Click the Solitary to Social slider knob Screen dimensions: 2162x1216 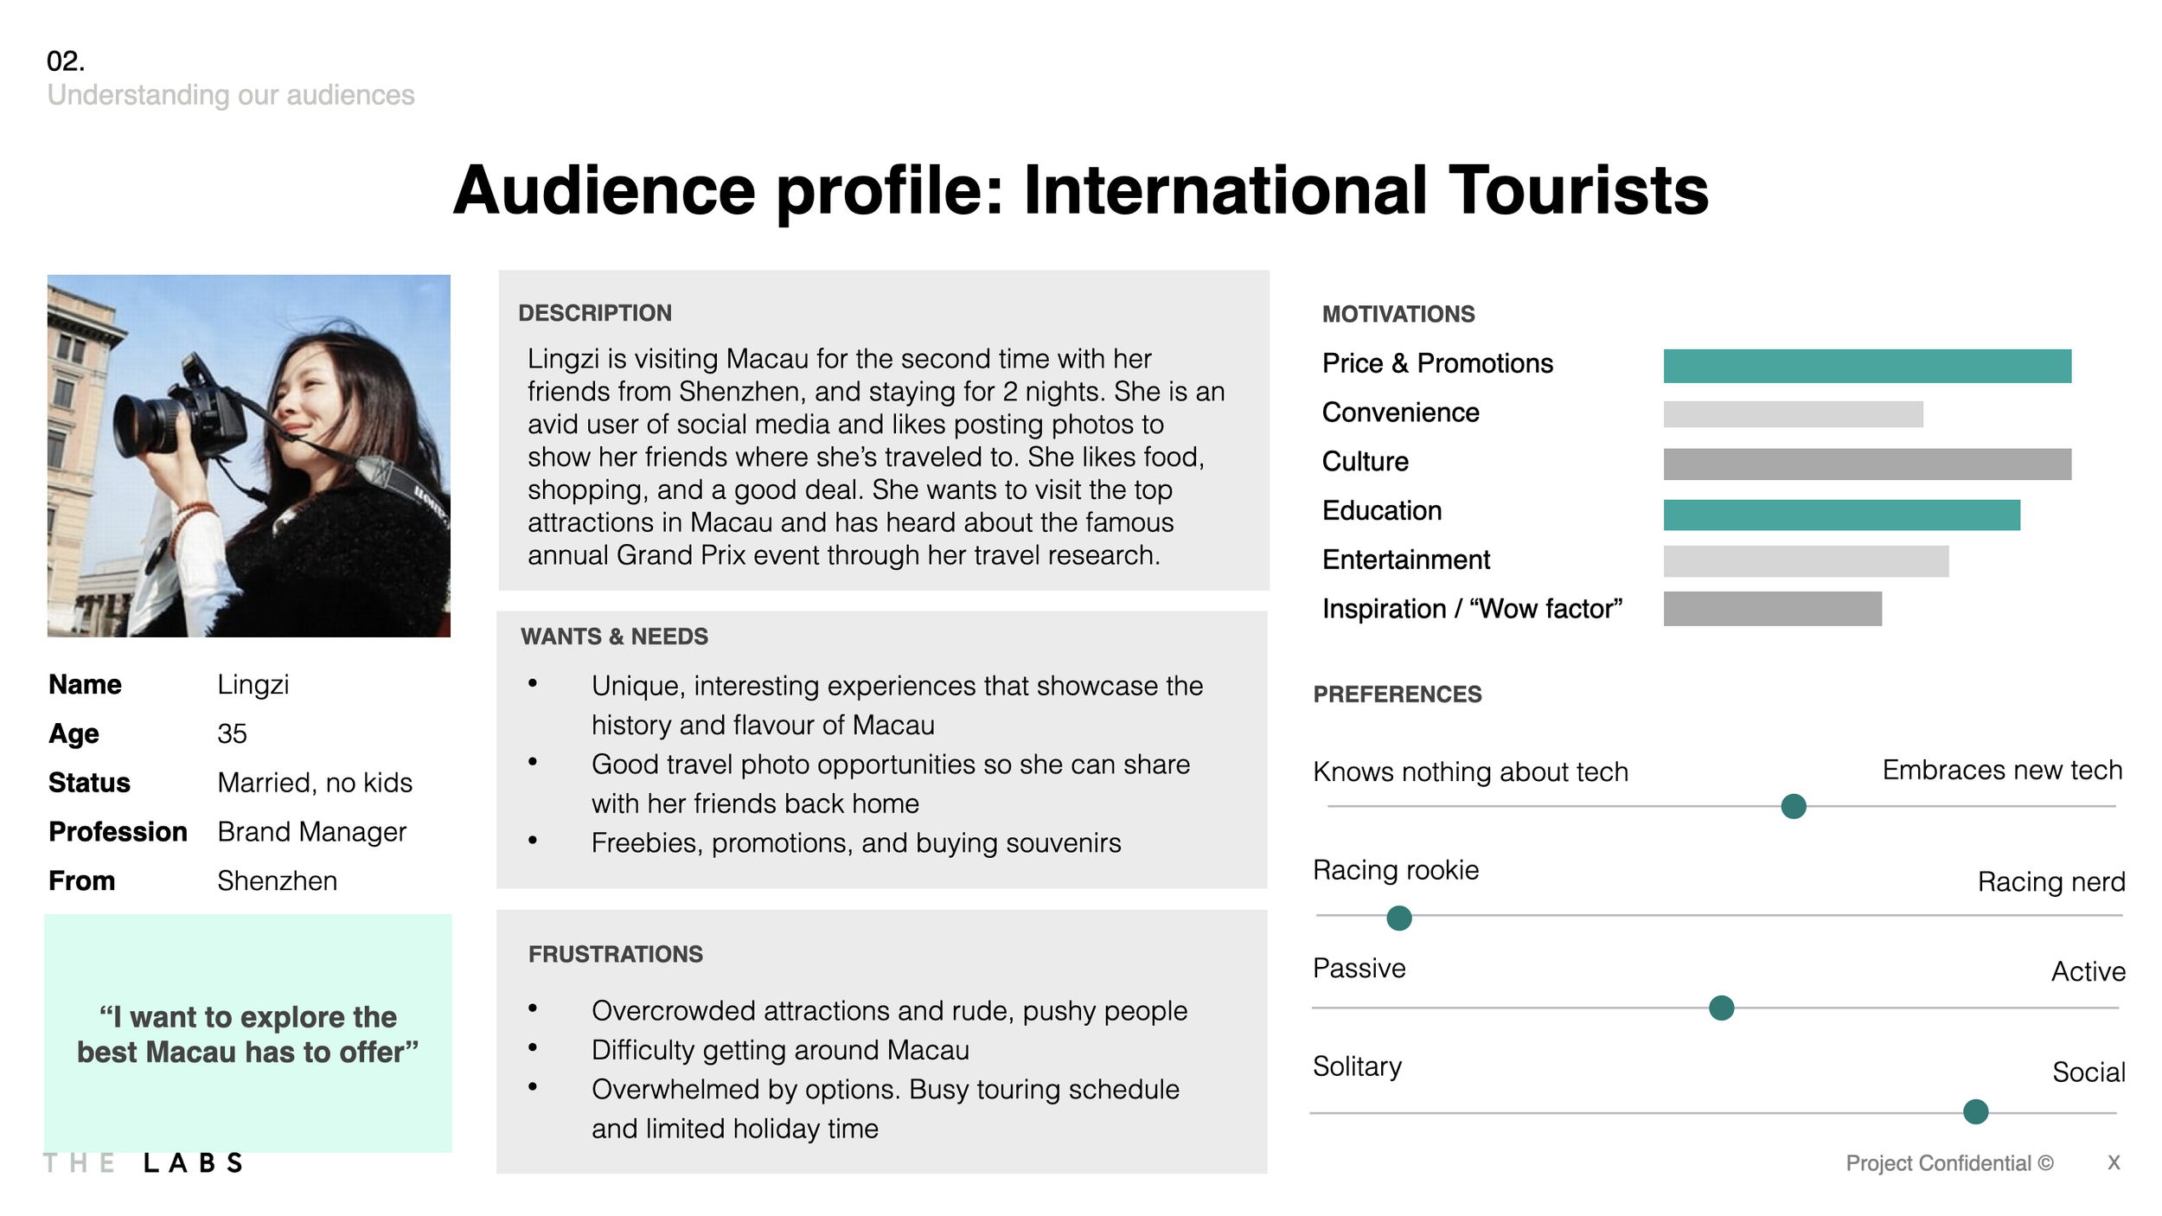coord(1975,1111)
